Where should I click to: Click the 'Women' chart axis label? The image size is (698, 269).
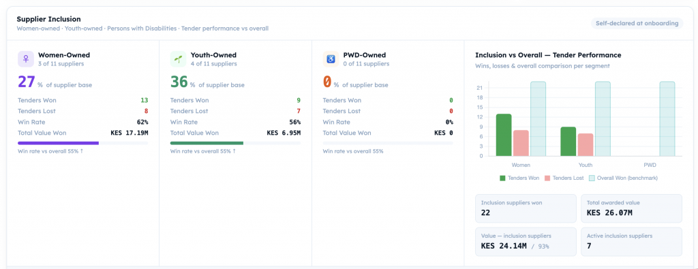[521, 165]
